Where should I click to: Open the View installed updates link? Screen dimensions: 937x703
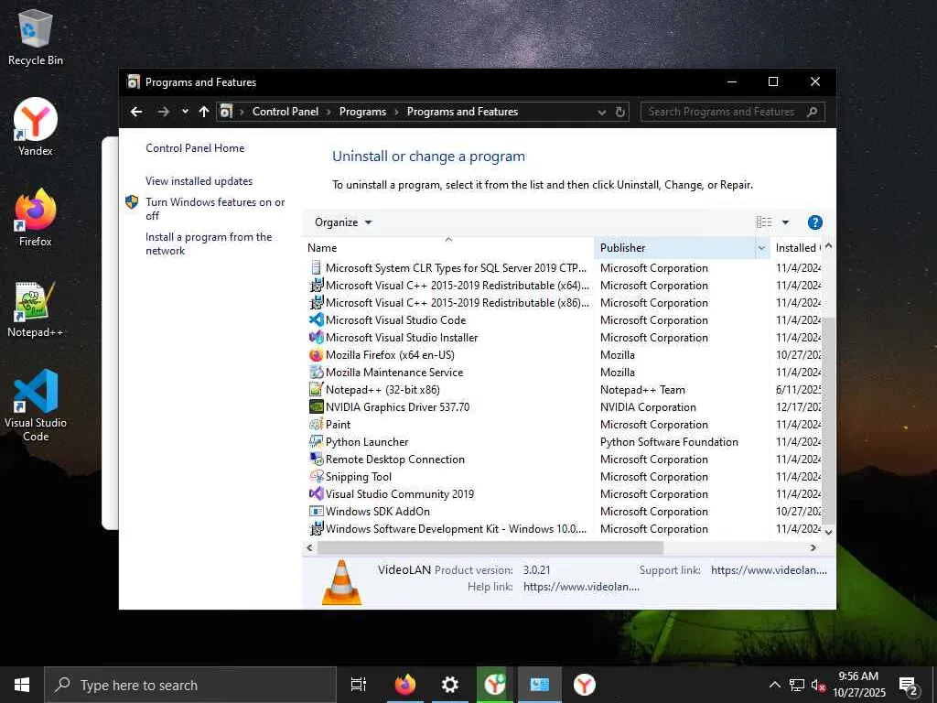[199, 181]
